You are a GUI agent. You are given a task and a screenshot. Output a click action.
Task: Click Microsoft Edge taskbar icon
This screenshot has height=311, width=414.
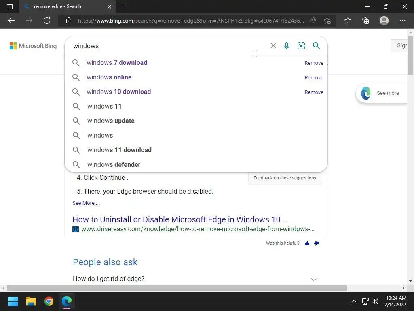click(67, 301)
